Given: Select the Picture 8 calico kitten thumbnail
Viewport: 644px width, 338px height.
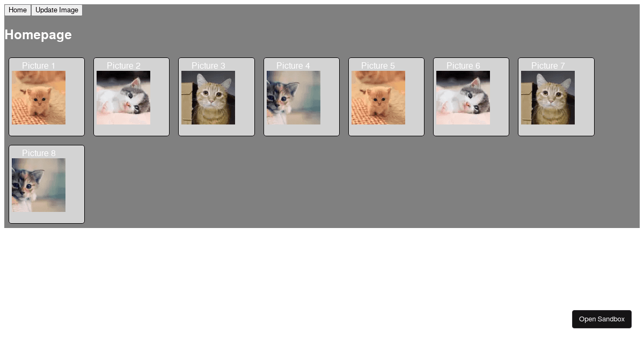Looking at the screenshot, I should click(39, 185).
